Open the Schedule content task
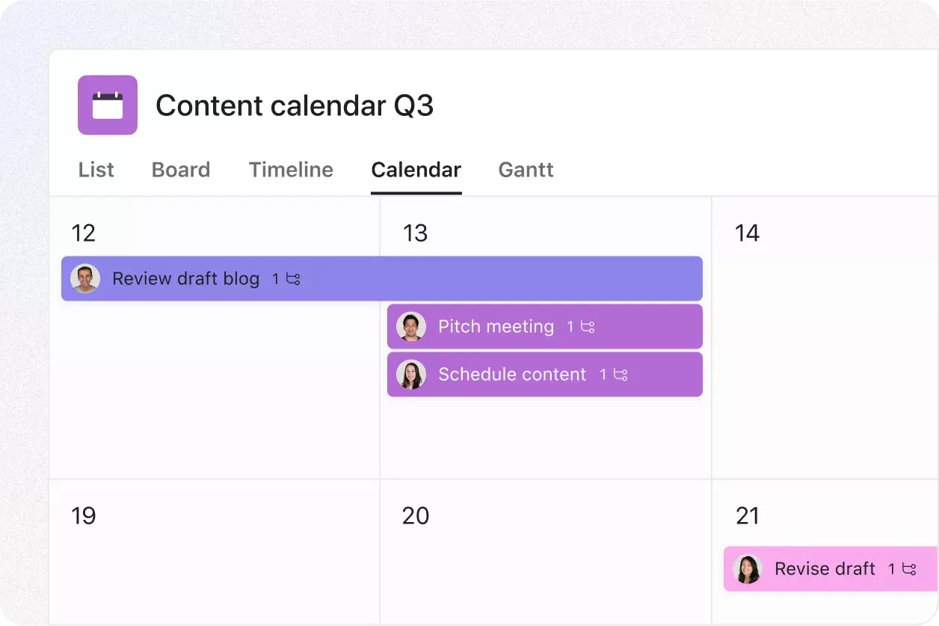939x626 pixels. tap(512, 374)
